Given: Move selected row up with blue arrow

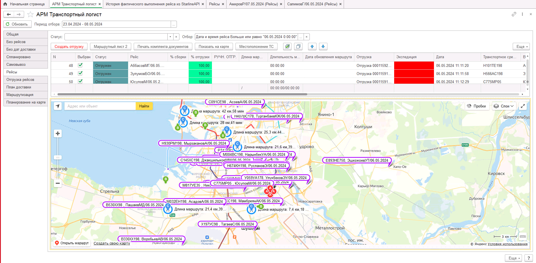Looking at the screenshot, I should (x=312, y=46).
